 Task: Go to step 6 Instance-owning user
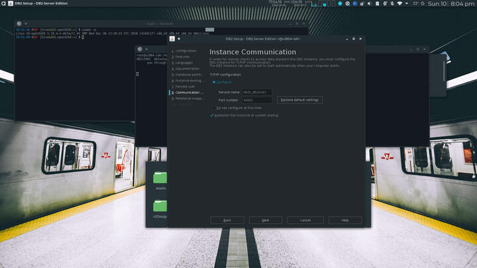point(187,81)
